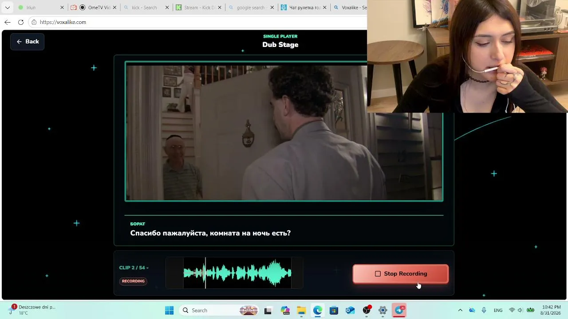Open Settings gear from the taskbar
This screenshot has height=319, width=568.
click(383, 311)
